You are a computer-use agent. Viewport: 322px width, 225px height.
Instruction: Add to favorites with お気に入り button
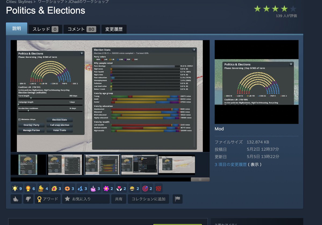point(86,199)
